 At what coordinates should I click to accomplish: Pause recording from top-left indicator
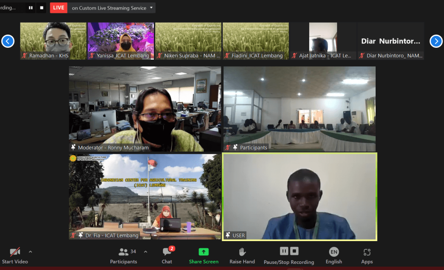[31, 8]
